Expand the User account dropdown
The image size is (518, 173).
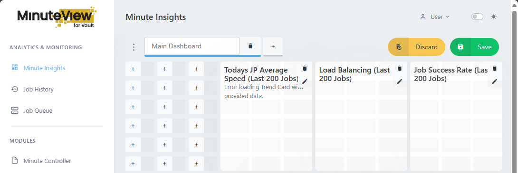tap(435, 17)
